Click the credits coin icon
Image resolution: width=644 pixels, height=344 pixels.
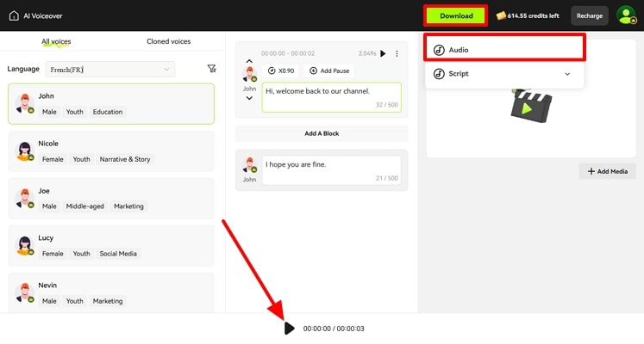(x=501, y=15)
